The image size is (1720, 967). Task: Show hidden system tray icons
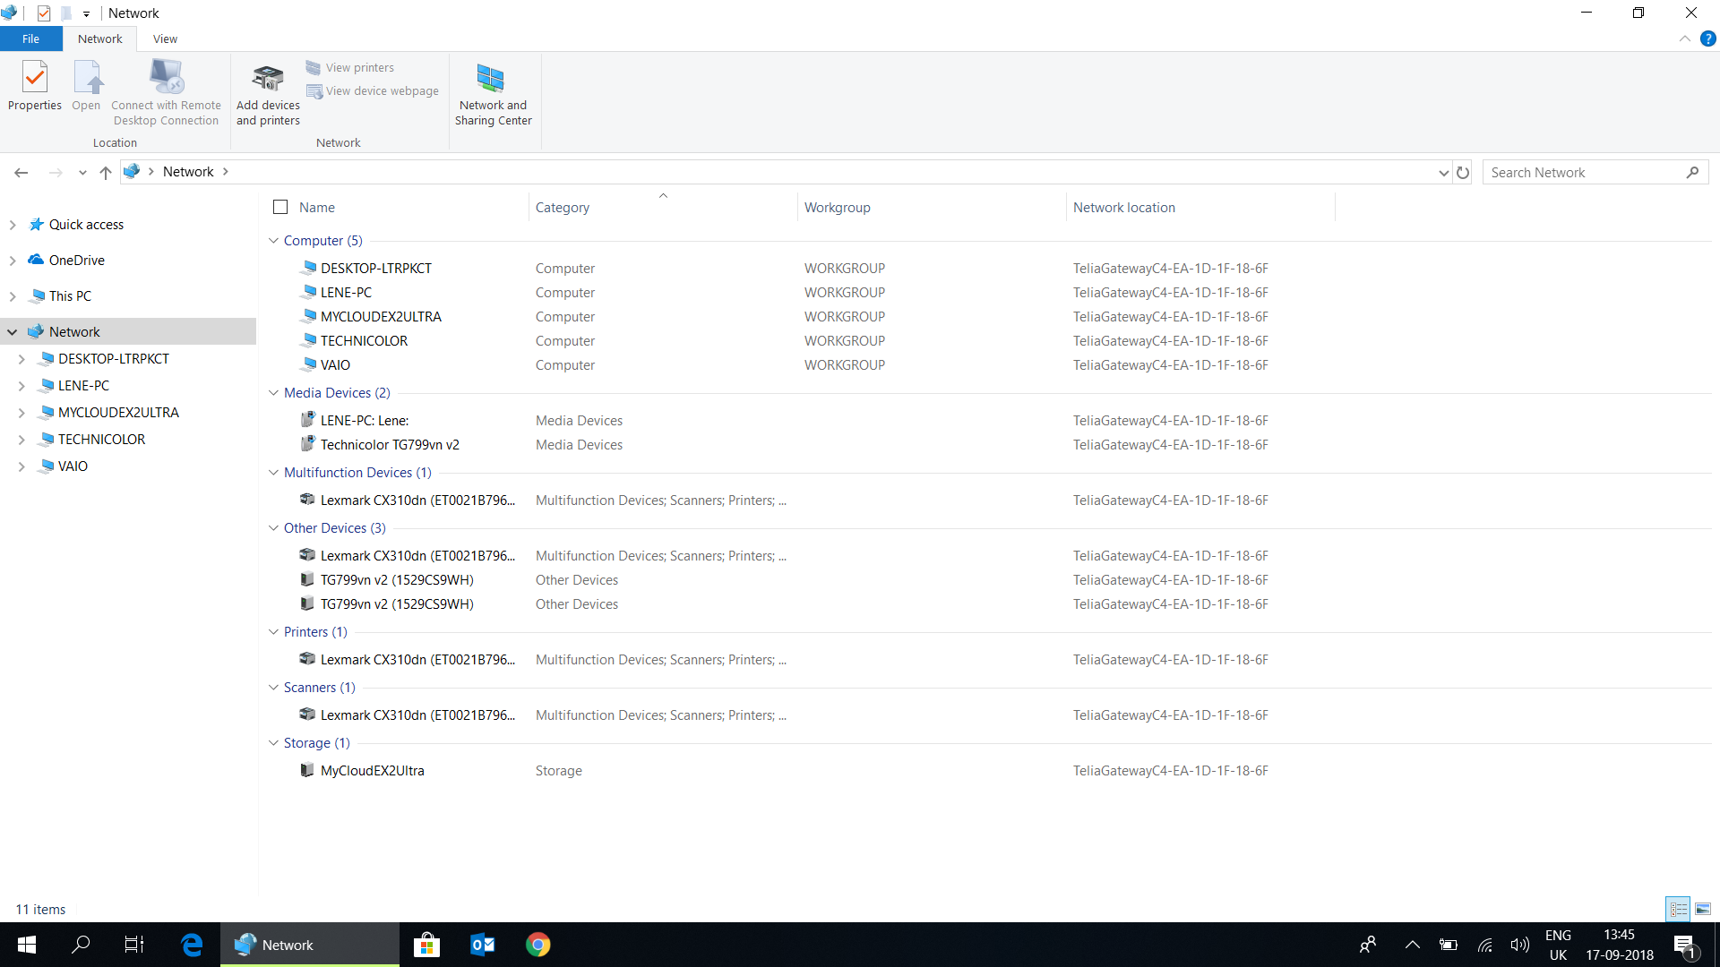point(1412,945)
